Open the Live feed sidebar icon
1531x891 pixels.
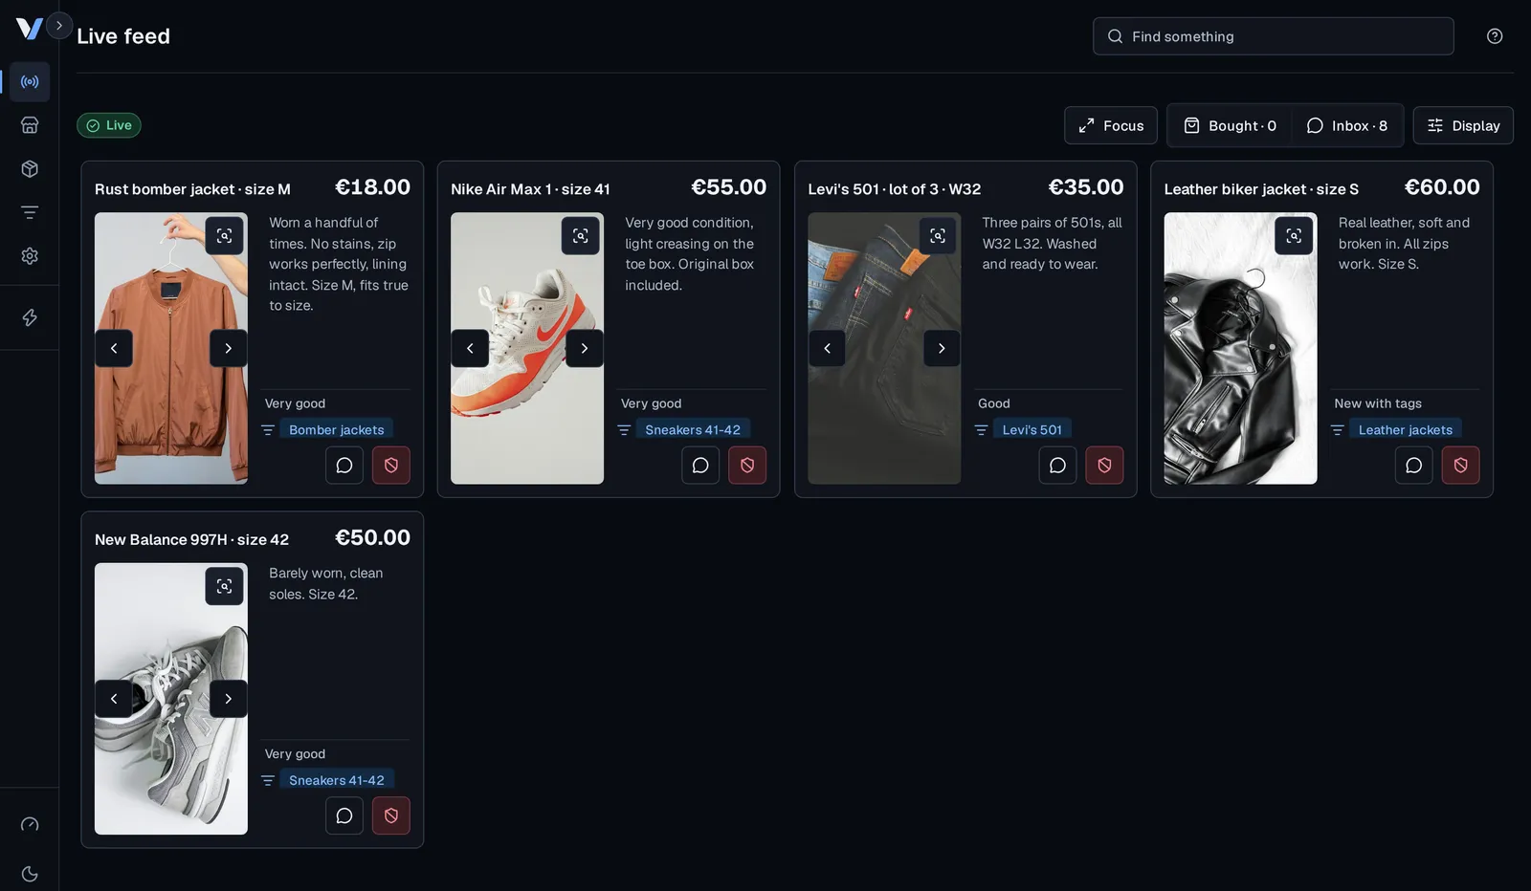point(30,82)
